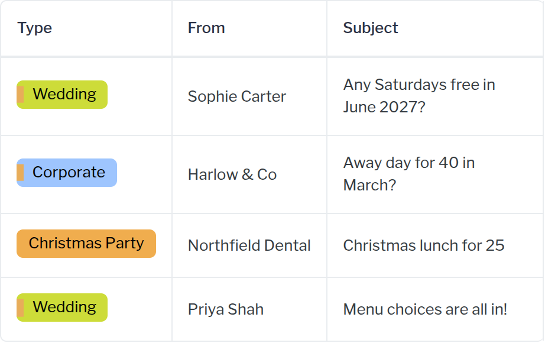Select the Northfield Dental row's type cell

[x=86, y=245]
